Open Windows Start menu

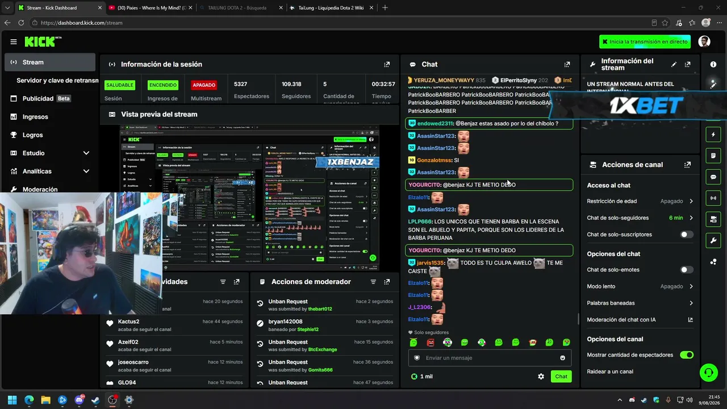12,400
